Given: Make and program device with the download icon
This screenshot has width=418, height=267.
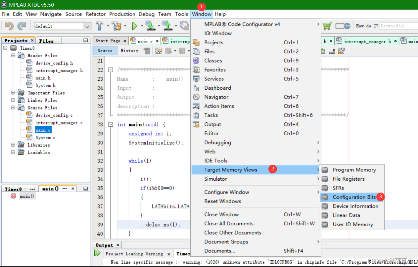Looking at the screenshot, I should (x=151, y=26).
